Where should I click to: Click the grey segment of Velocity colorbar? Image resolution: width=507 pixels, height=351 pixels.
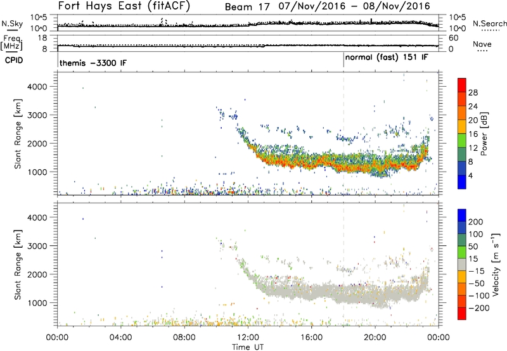pos(462,265)
